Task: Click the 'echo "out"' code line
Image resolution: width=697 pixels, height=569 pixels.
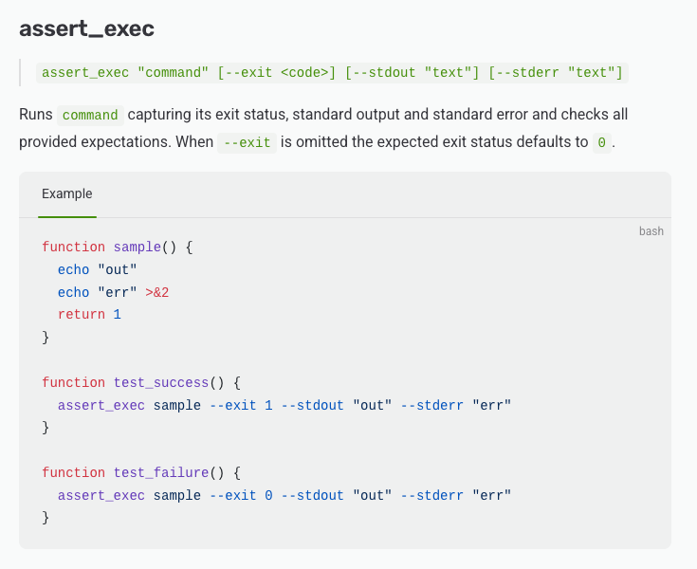Action: (98, 270)
